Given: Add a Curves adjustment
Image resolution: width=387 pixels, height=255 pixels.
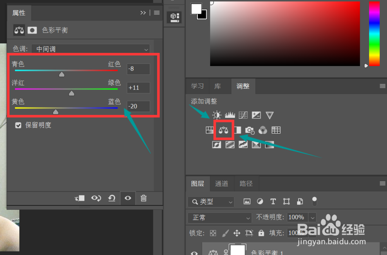Looking at the screenshot, I should (243, 115).
